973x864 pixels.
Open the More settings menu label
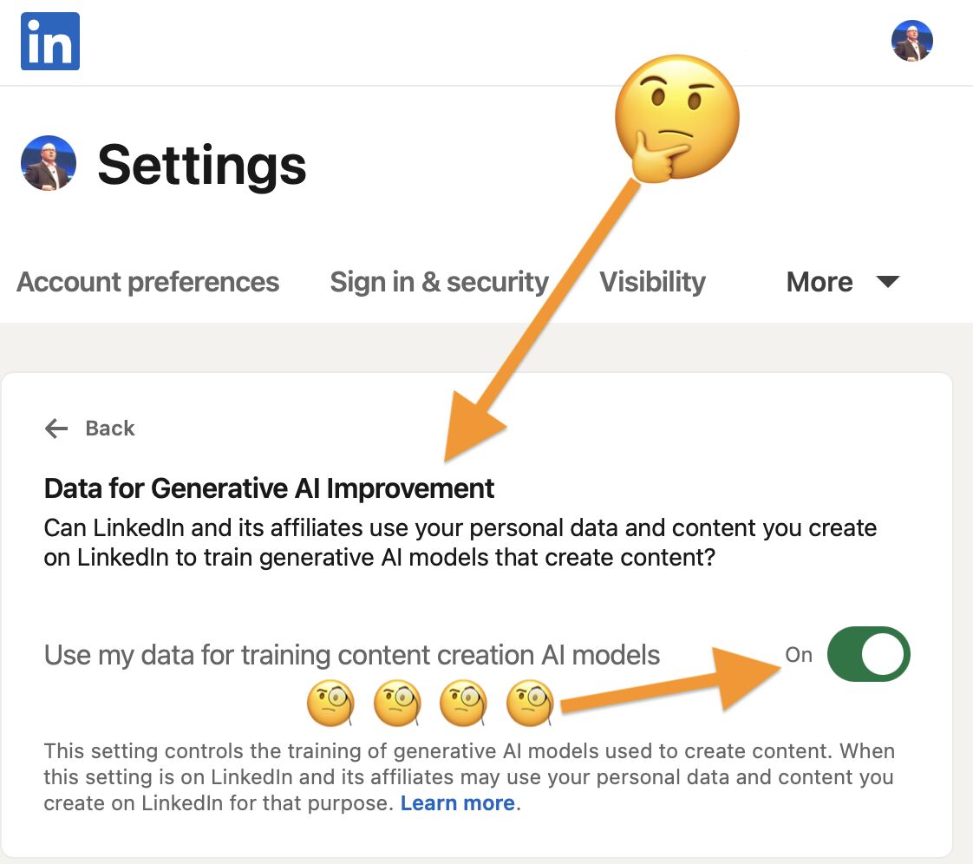(820, 282)
